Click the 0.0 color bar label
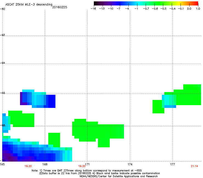 tap(189, 9)
